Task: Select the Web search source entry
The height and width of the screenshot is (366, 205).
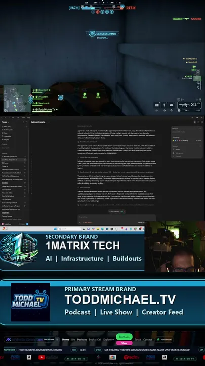Action: pos(178,152)
